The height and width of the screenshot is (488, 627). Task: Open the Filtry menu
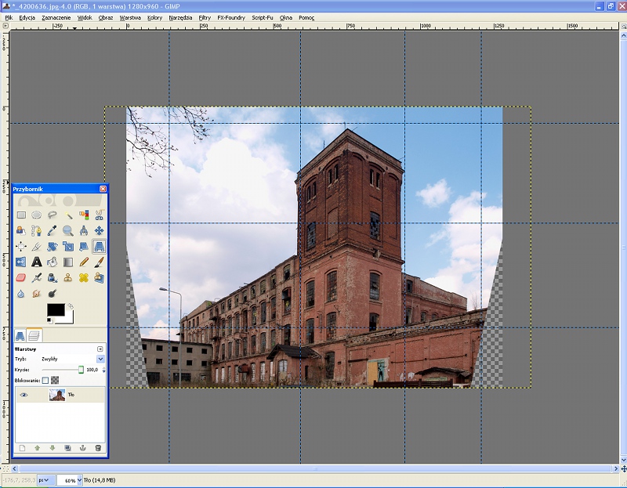(204, 16)
